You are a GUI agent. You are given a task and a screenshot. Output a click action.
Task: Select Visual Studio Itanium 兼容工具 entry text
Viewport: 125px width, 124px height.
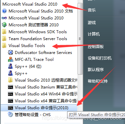(x=46, y=87)
